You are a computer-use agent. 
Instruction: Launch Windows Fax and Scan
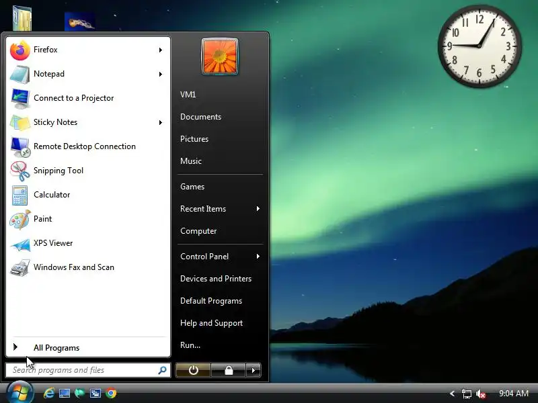click(87, 267)
